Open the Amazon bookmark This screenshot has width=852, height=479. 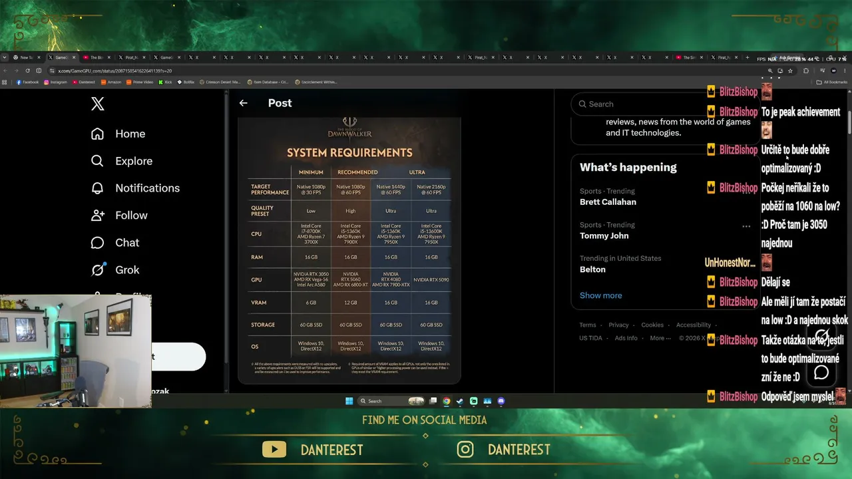(x=110, y=82)
